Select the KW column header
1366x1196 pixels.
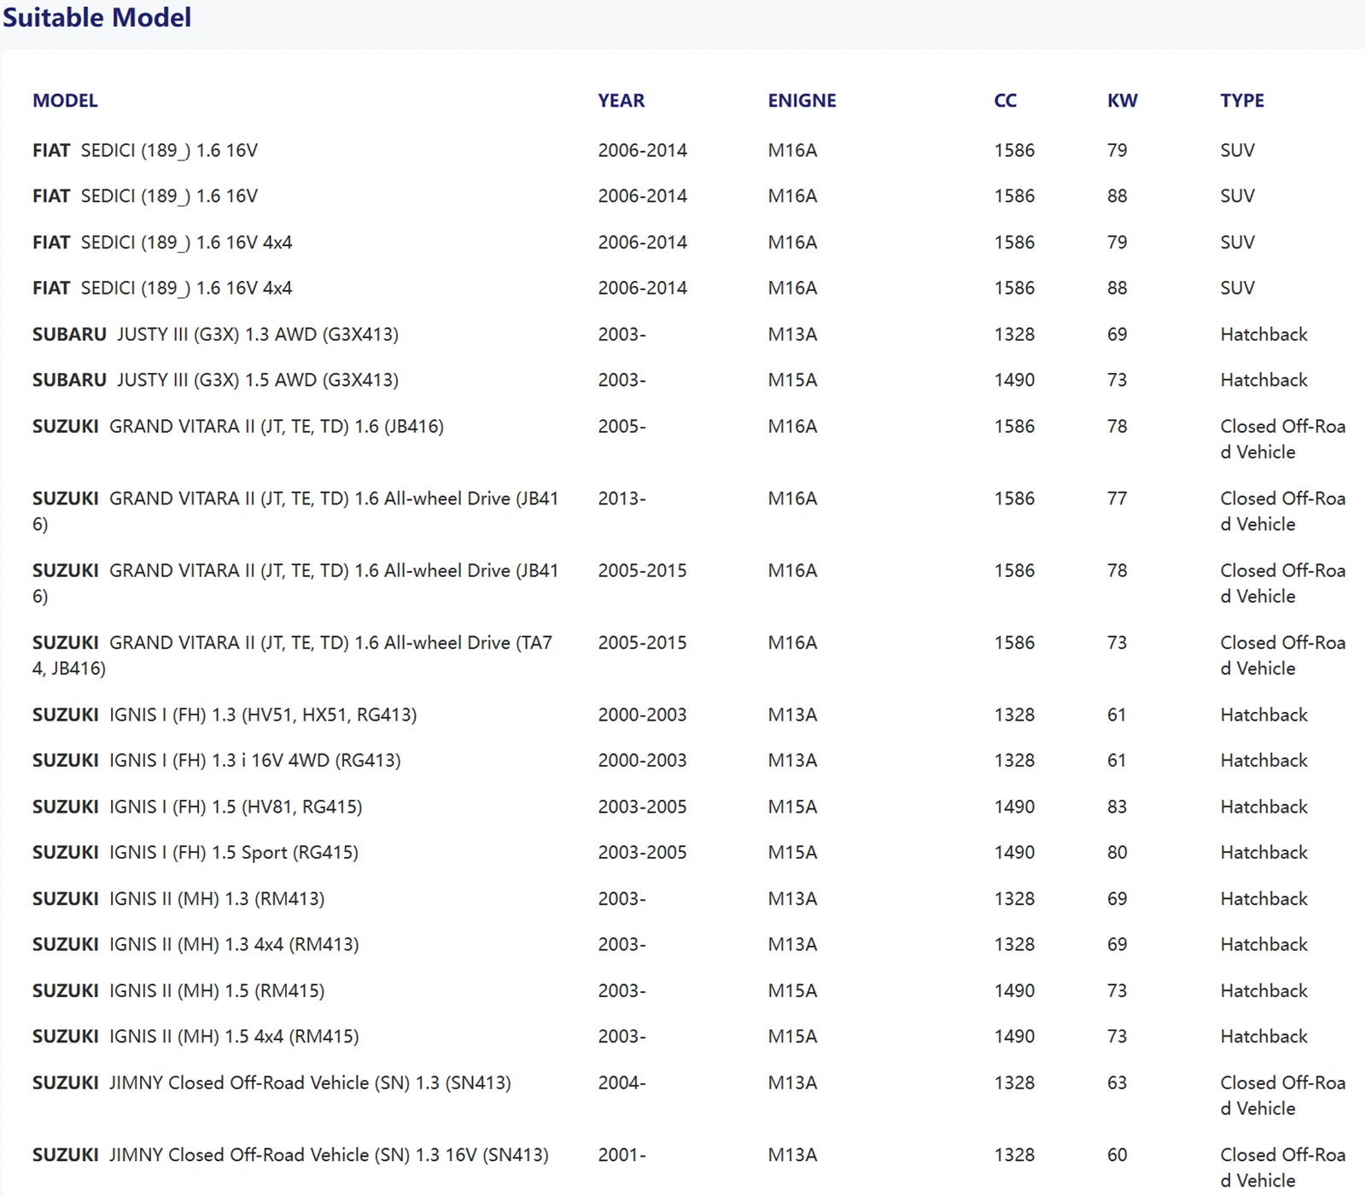1122,101
